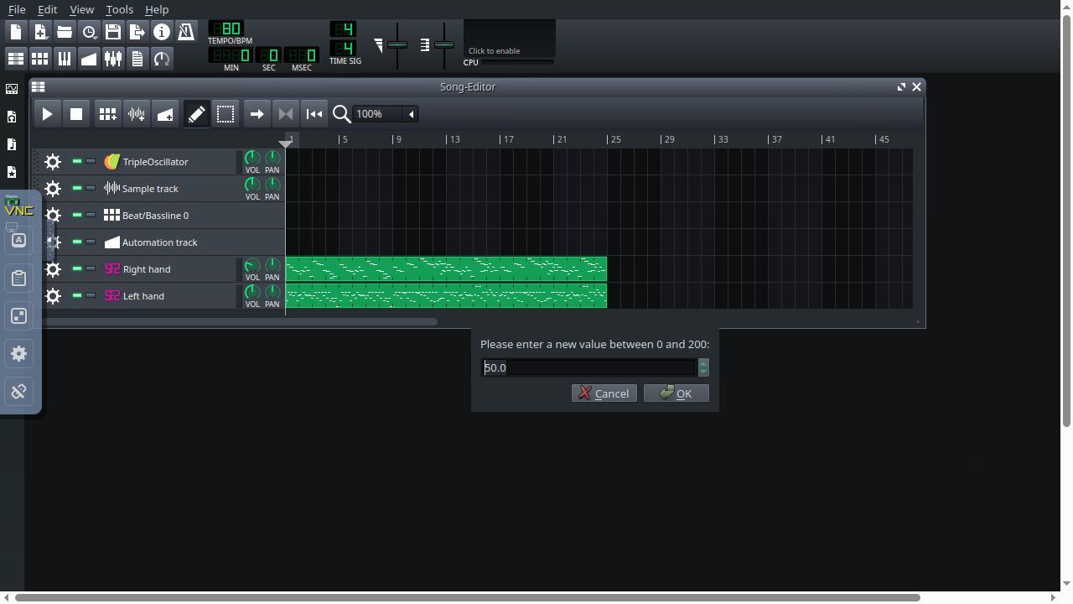Mute the TripleOscillator track

coord(77,161)
